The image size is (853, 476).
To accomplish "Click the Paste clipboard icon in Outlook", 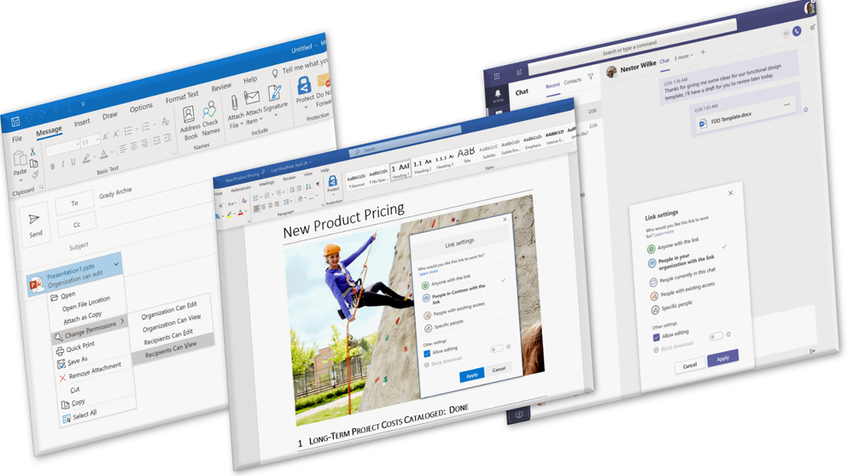I will click(20, 158).
